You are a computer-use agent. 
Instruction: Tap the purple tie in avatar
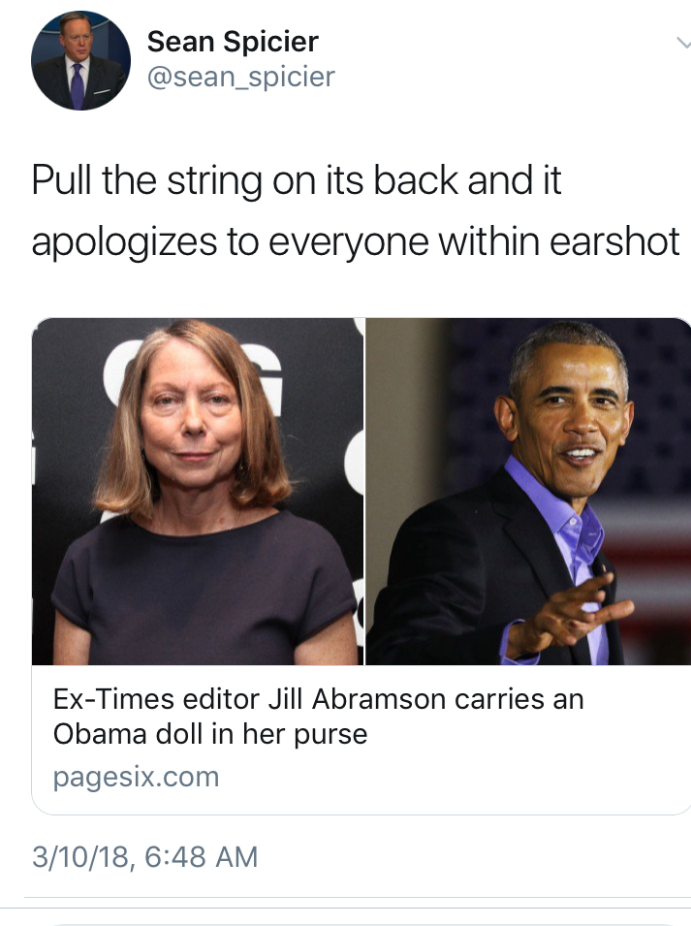coord(78,85)
